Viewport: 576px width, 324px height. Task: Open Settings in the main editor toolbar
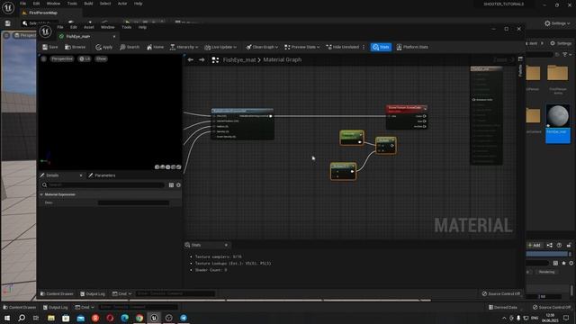click(557, 23)
